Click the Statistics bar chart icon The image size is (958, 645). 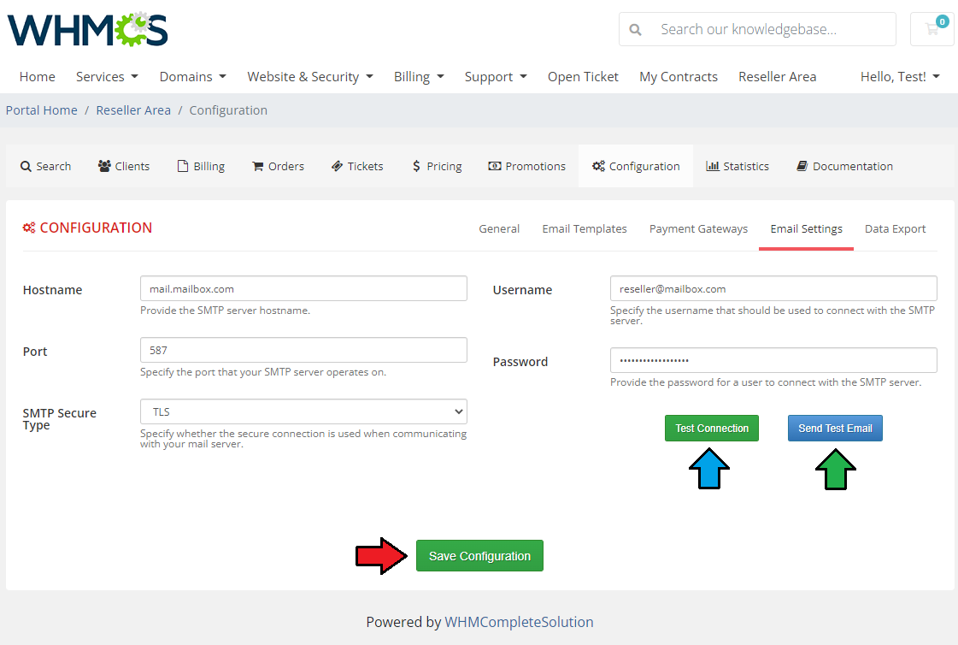tap(713, 166)
